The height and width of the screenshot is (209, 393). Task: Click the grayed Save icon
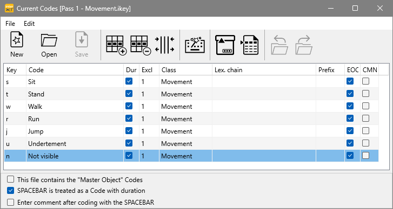pyautogui.click(x=82, y=45)
